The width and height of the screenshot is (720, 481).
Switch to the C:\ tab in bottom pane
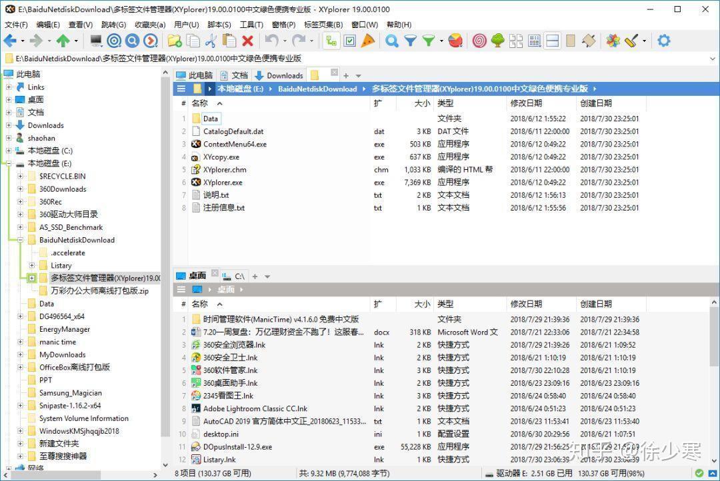tap(234, 276)
